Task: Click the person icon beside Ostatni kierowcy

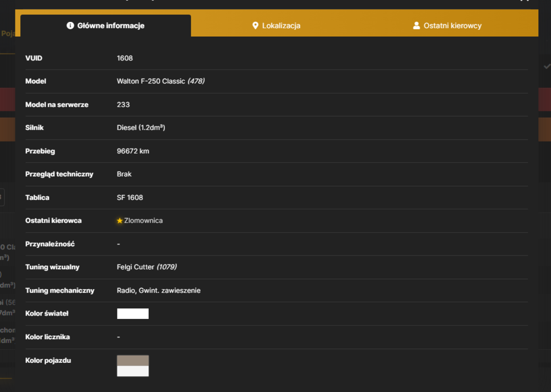Action: pos(417,26)
